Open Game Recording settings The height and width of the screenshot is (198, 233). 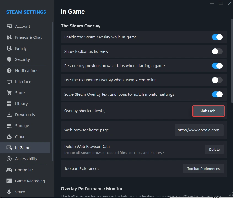25,181
